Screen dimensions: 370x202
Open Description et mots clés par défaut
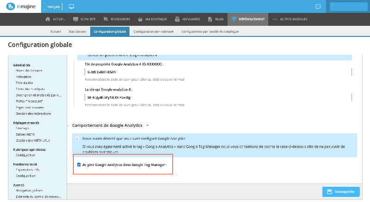(38, 95)
